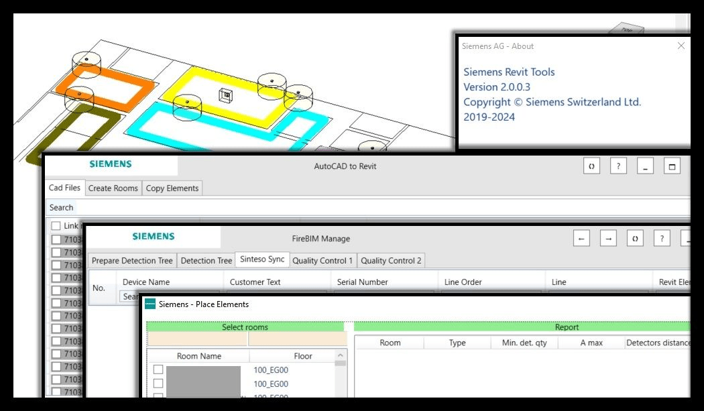704x411 pixels.
Task: Click the Place Elements window icon
Action: coord(150,304)
